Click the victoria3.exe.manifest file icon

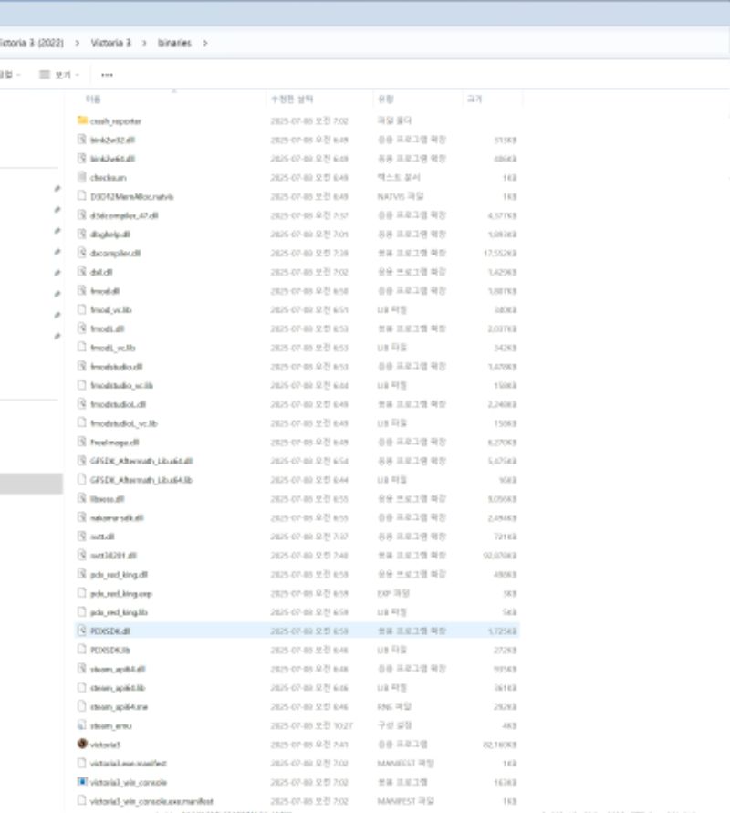pos(82,763)
